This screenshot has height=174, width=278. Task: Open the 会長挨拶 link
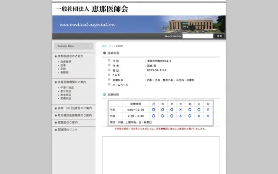pos(66,62)
